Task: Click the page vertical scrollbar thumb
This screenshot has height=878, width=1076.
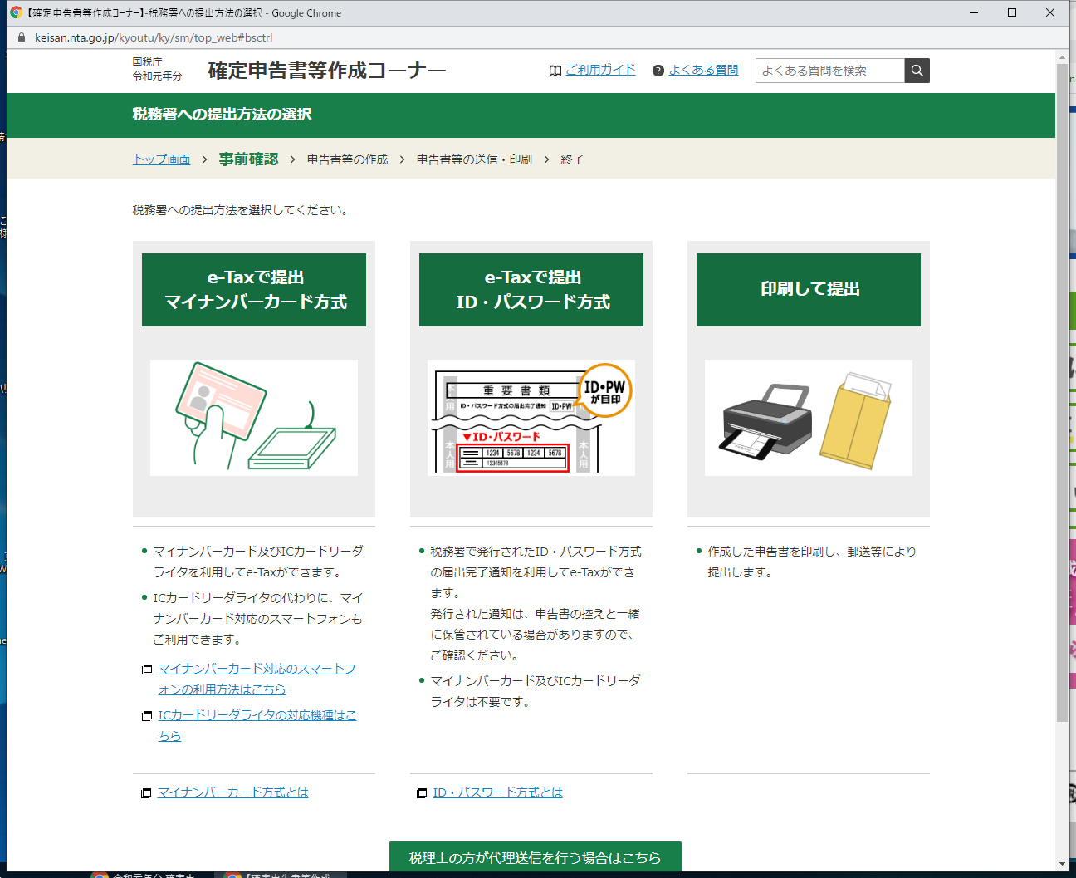Action: click(1062, 392)
